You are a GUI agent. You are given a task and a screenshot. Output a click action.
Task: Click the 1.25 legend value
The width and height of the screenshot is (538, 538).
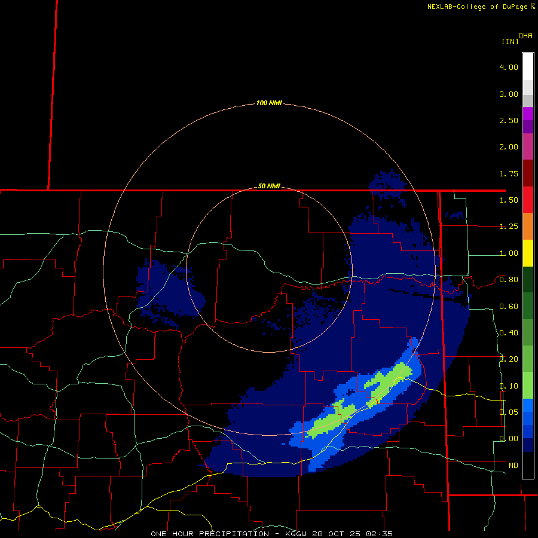[509, 227]
